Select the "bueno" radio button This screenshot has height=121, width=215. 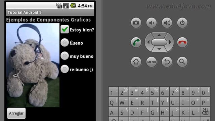pos(64,43)
